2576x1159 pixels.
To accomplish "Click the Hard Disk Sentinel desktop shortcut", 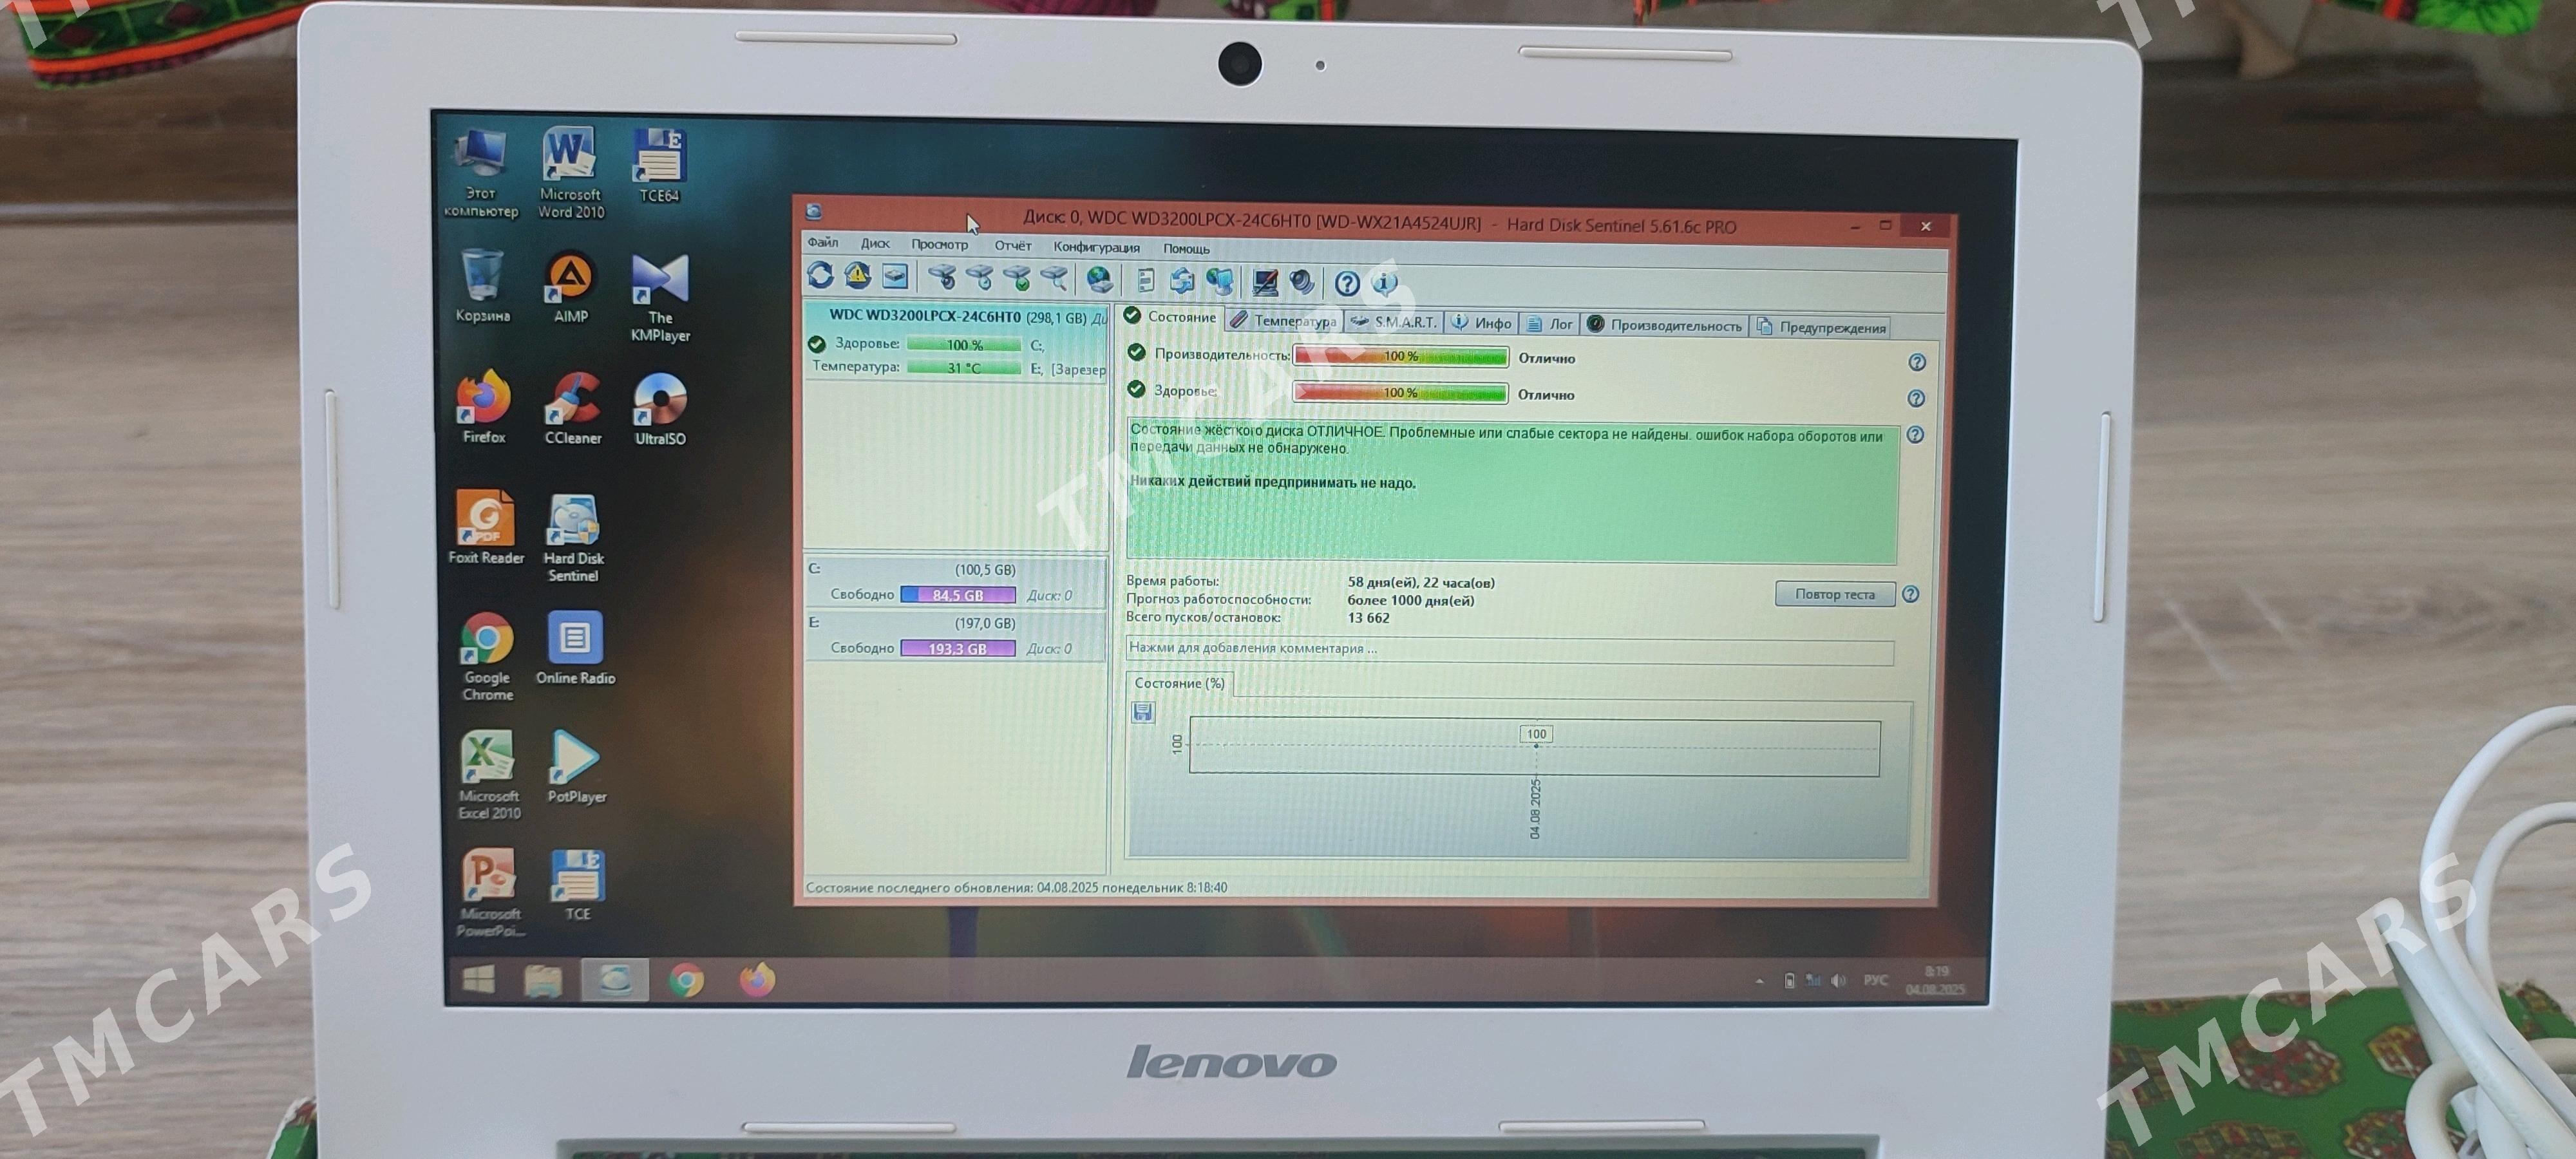I will point(573,538).
